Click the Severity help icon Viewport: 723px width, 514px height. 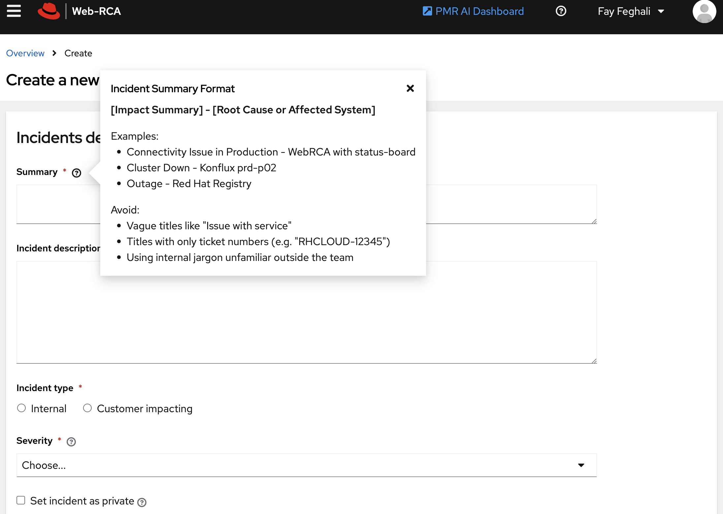[71, 442]
